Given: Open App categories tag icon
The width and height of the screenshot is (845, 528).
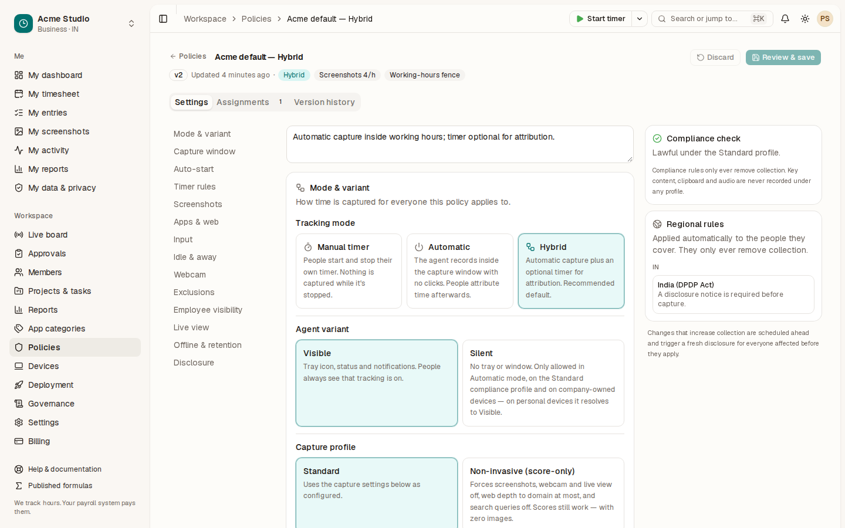Looking at the screenshot, I should tap(19, 329).
